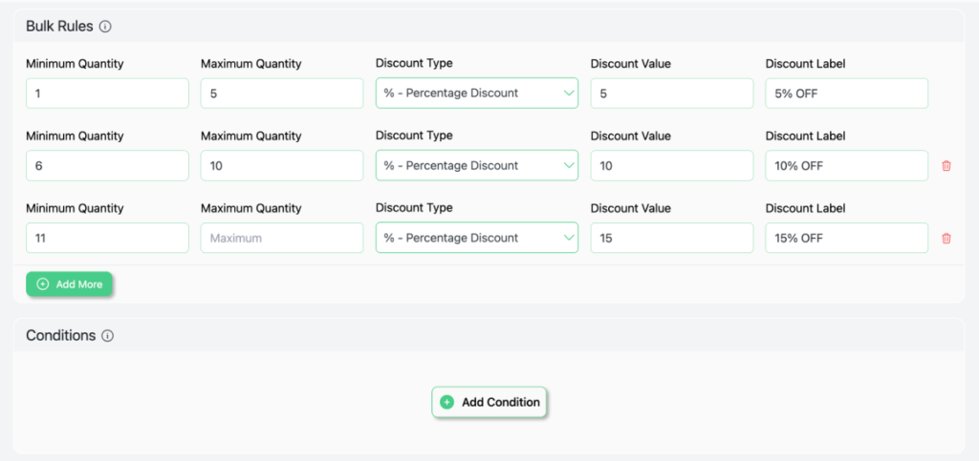Click the Bulk Rules info icon

pos(105,27)
